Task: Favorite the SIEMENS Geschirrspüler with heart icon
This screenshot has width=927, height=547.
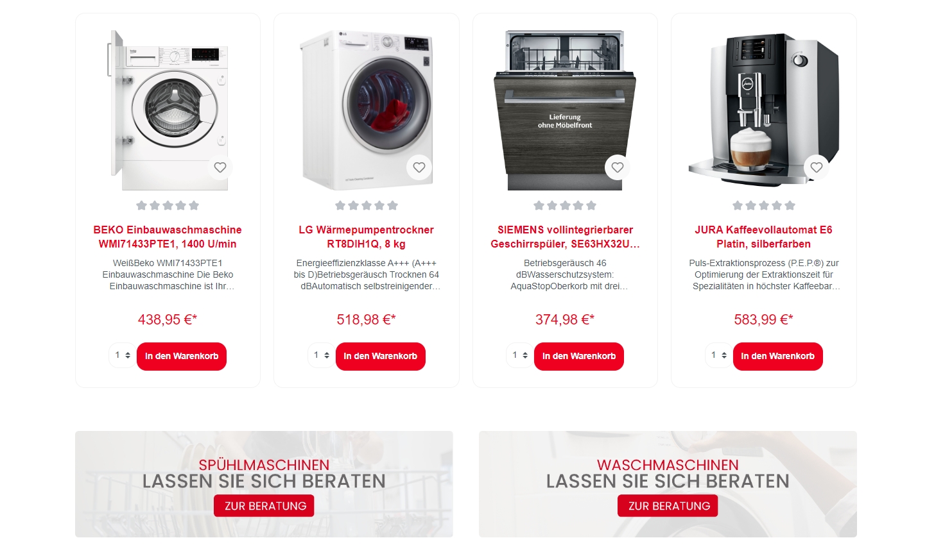Action: (618, 167)
